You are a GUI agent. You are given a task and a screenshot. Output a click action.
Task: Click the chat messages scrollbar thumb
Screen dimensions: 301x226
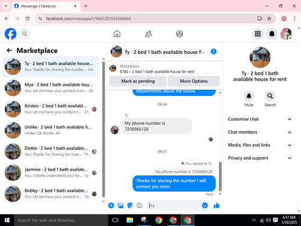click(220, 177)
